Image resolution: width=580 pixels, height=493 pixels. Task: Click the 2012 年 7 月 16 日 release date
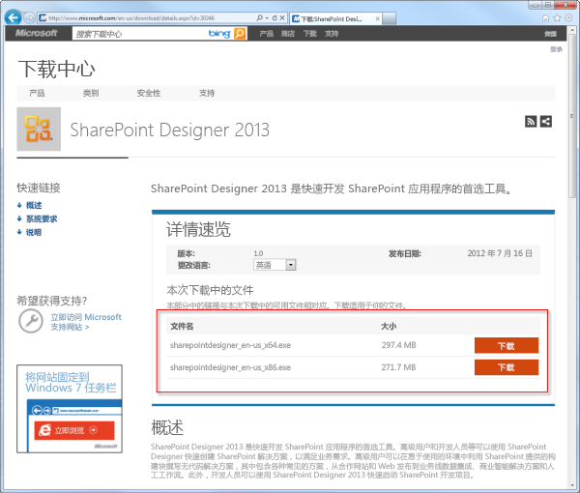(500, 253)
